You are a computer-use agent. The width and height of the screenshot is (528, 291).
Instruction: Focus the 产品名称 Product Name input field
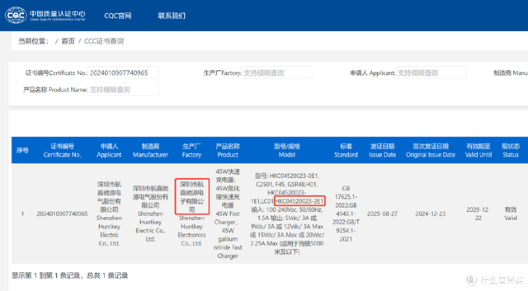123,90
